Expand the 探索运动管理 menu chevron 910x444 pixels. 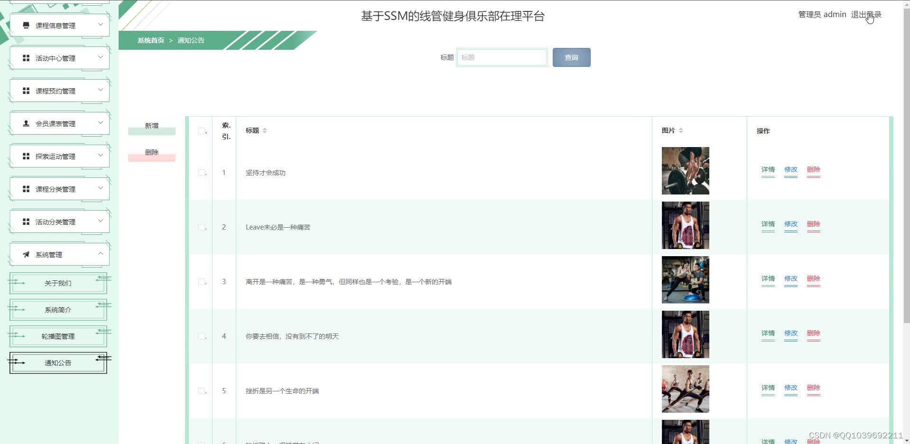pyautogui.click(x=100, y=155)
